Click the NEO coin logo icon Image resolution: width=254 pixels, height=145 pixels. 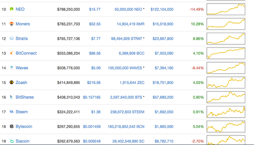[x=12, y=9]
